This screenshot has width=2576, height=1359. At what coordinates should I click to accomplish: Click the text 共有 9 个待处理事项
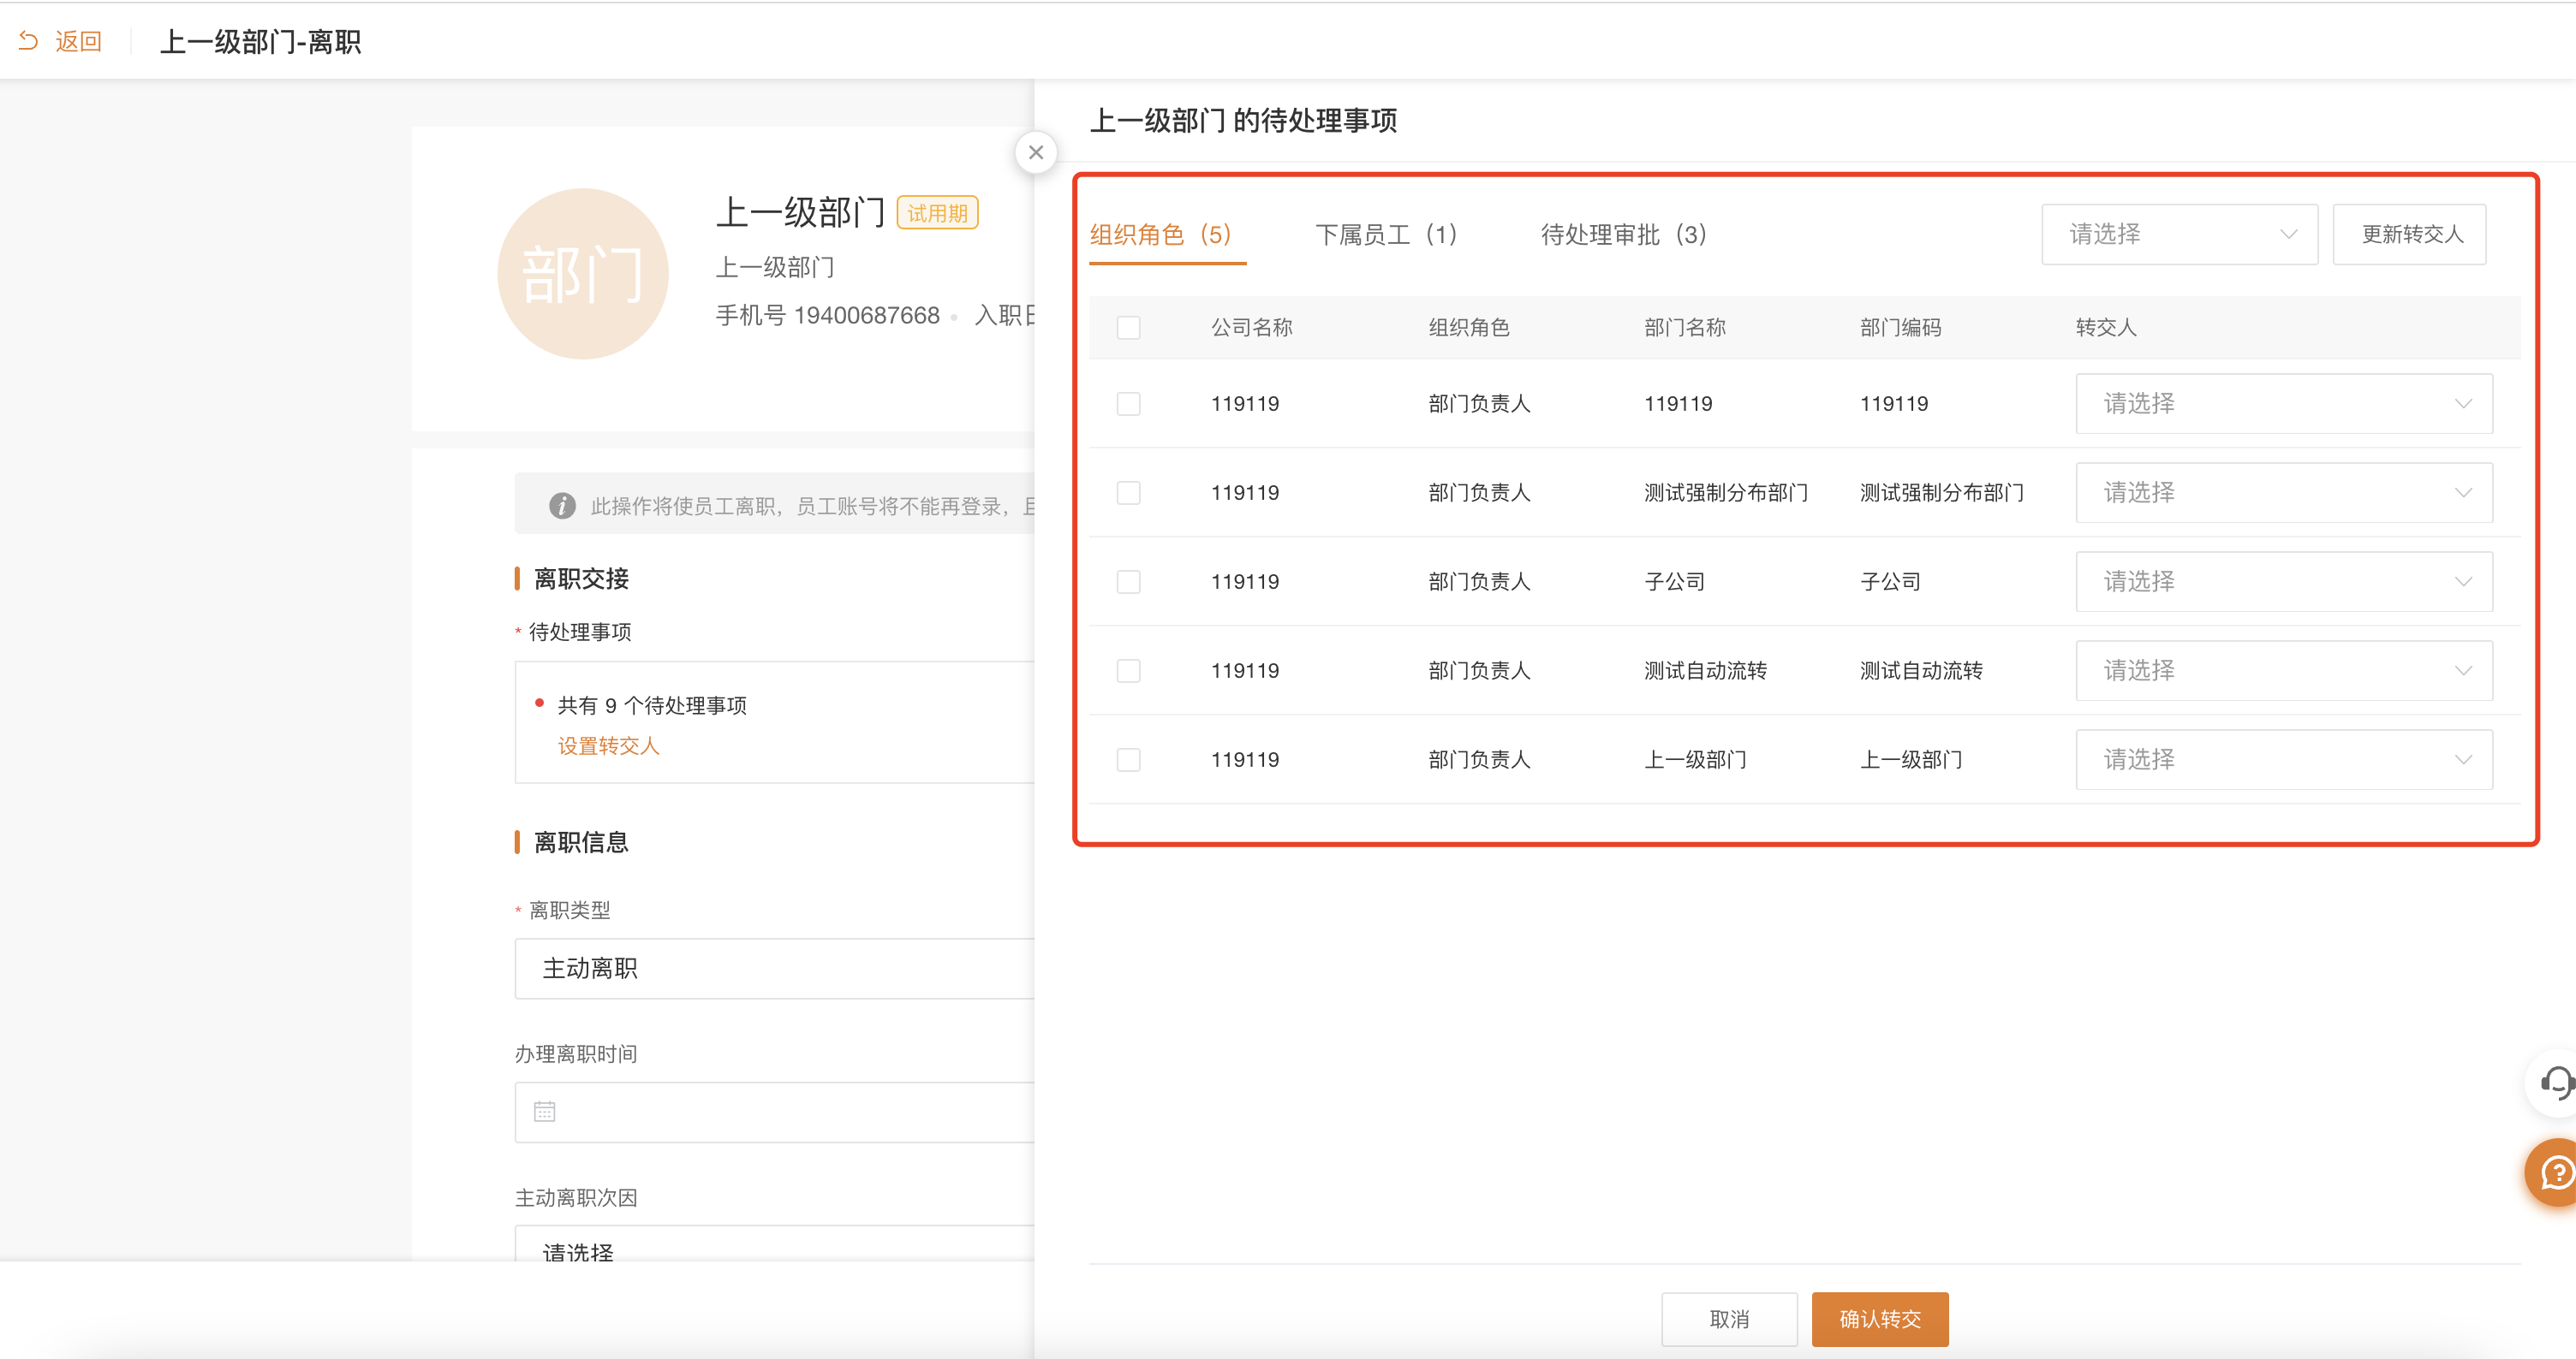click(652, 705)
